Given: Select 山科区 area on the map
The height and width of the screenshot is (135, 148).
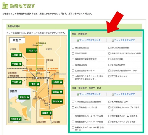Looking at the screenshot, I should [x=57, y=82].
